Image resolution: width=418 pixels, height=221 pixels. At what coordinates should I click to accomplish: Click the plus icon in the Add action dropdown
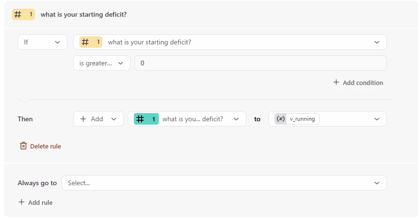point(84,119)
